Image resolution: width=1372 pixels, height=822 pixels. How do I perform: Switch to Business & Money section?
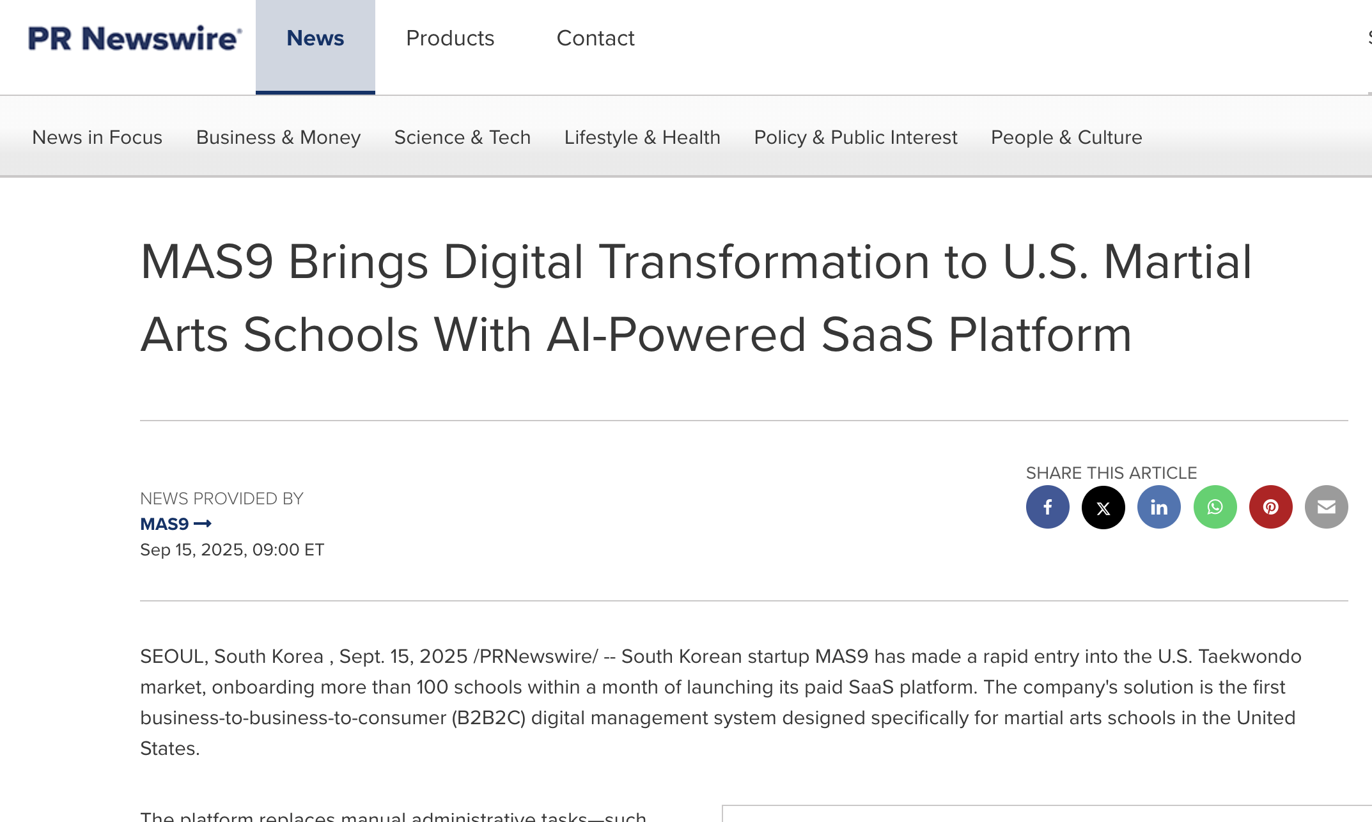coord(277,137)
